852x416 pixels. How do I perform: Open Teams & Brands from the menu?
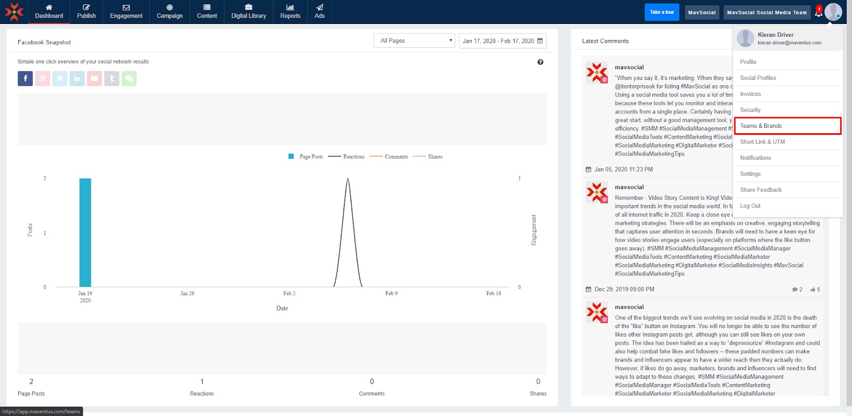click(787, 126)
